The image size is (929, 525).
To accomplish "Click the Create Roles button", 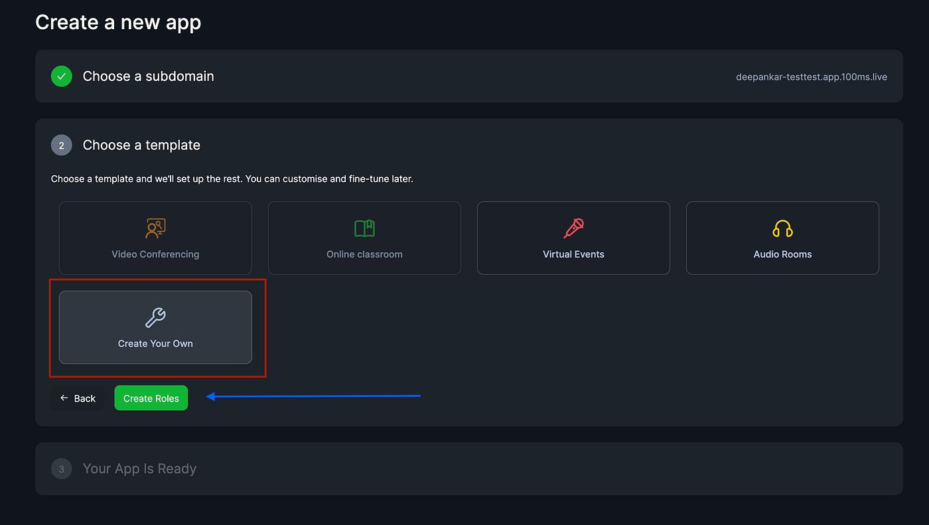I will click(x=151, y=398).
